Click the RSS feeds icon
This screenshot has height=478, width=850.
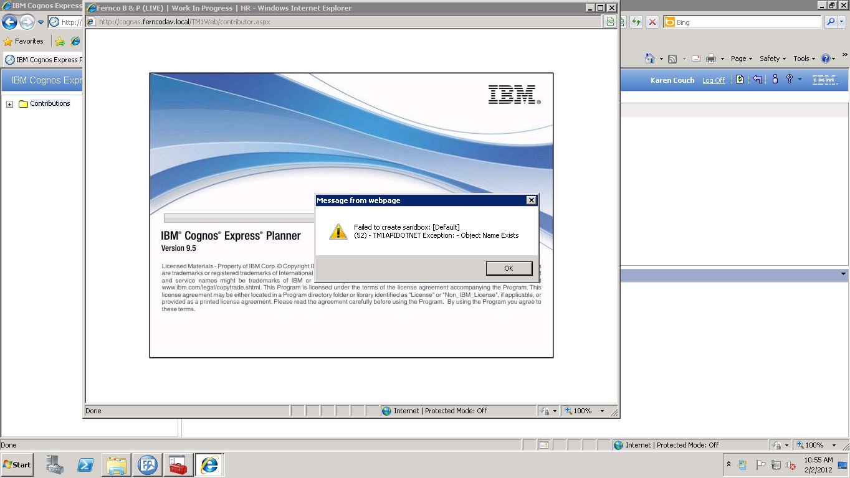pos(672,59)
